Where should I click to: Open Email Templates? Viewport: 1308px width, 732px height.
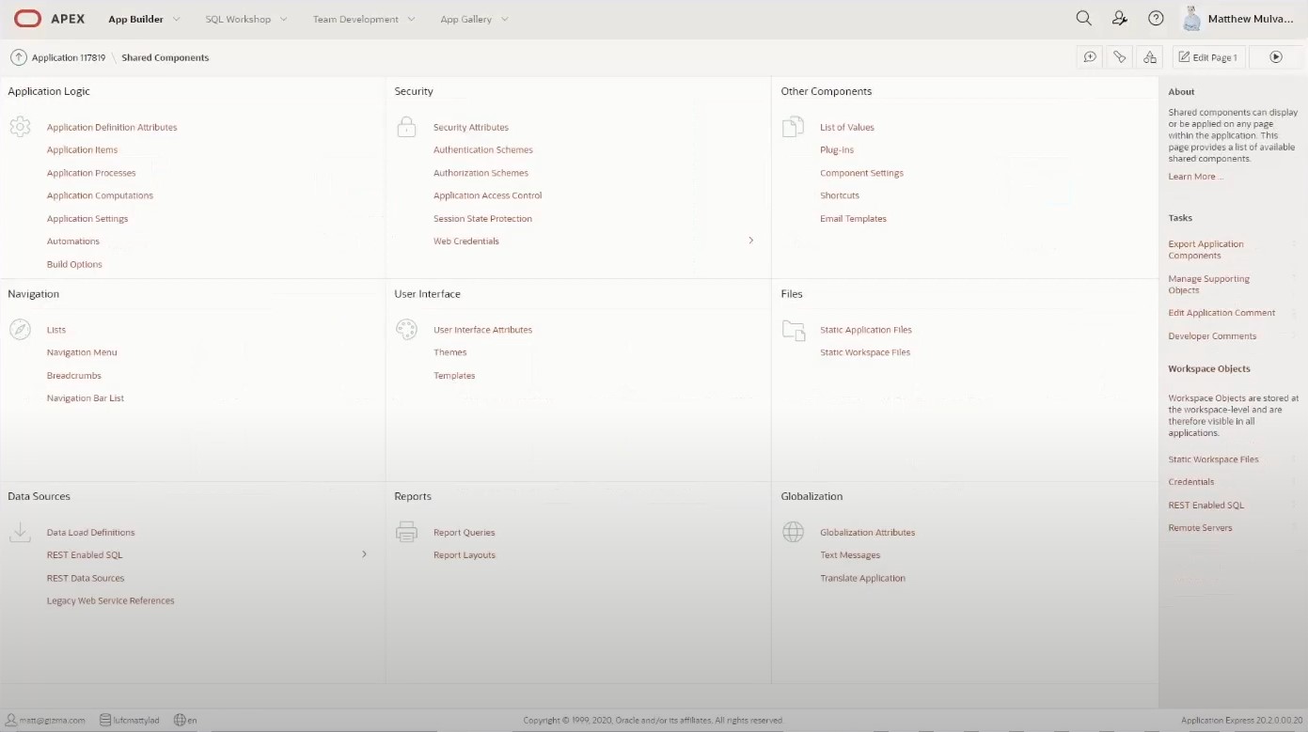coord(853,219)
